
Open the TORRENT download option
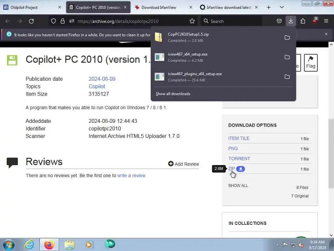[x=239, y=159]
